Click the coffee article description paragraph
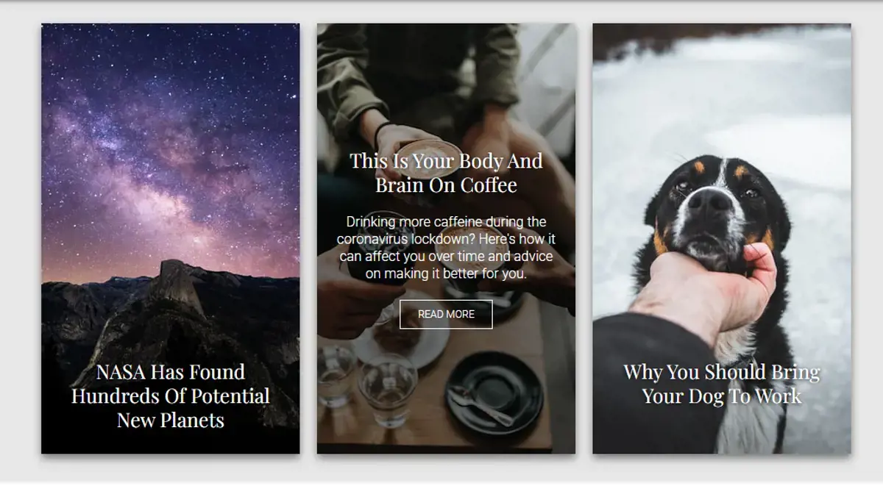This screenshot has height=497, width=883. (446, 248)
